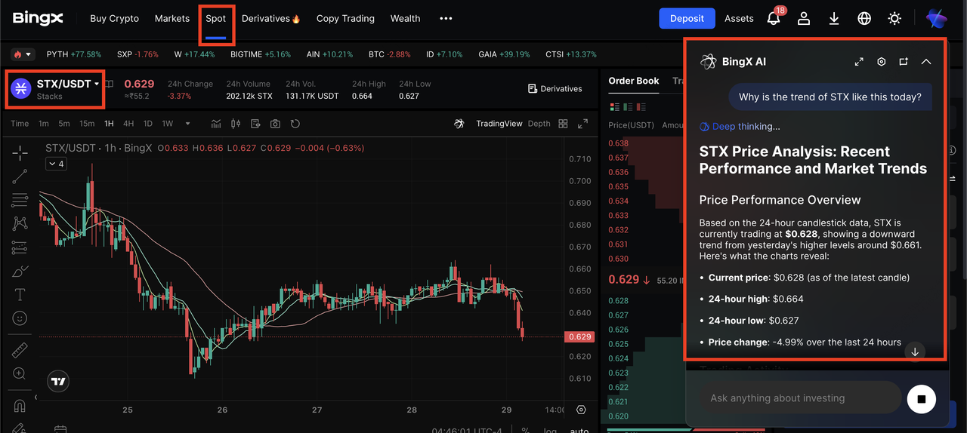Open BingX AI panel settings hexagon icon
Image resolution: width=967 pixels, height=433 pixels.
tap(881, 62)
